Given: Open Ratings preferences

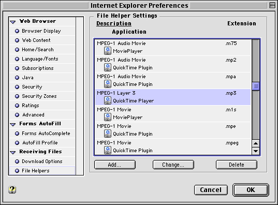Looking at the screenshot, I should coord(42,105).
